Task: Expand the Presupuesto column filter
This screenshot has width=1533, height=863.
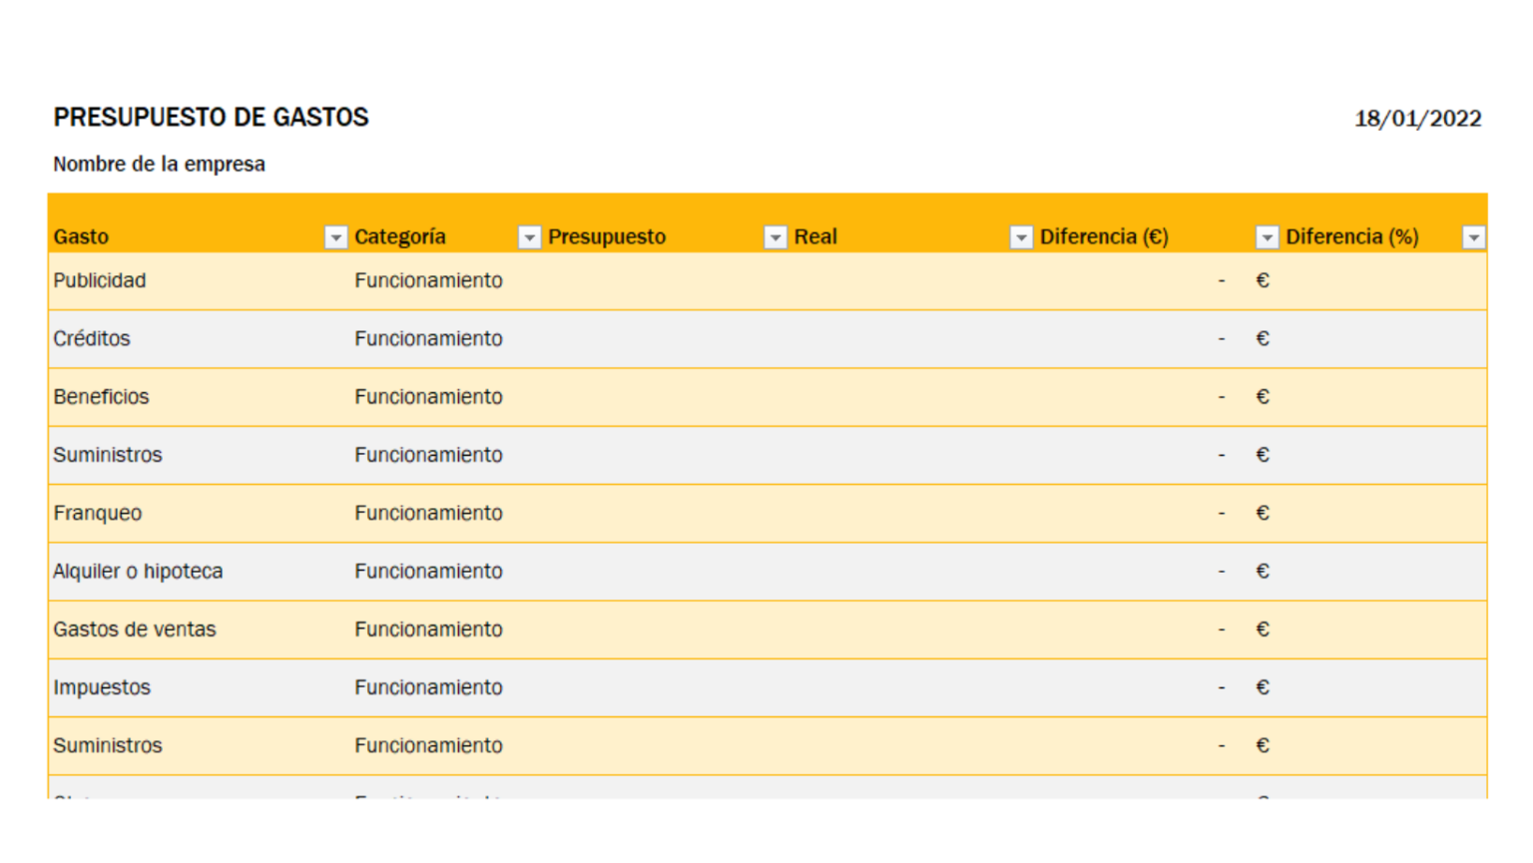Action: [x=774, y=237]
